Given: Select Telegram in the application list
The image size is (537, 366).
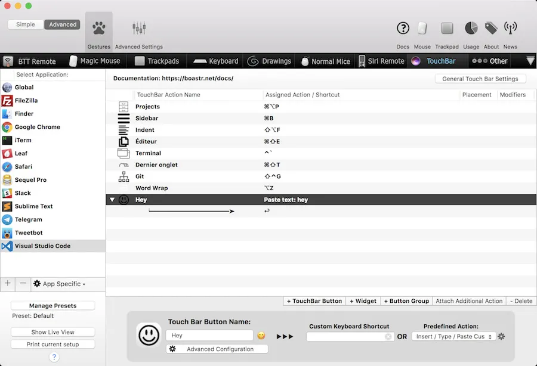Looking at the screenshot, I should 53,219.
